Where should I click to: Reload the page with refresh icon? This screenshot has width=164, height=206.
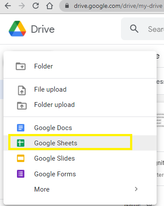coord(36,6)
